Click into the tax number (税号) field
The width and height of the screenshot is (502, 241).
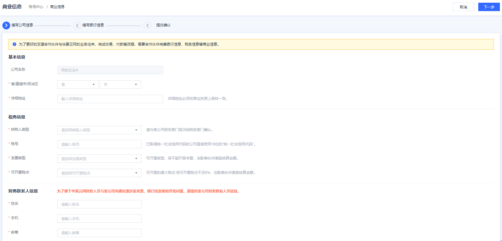(99, 144)
